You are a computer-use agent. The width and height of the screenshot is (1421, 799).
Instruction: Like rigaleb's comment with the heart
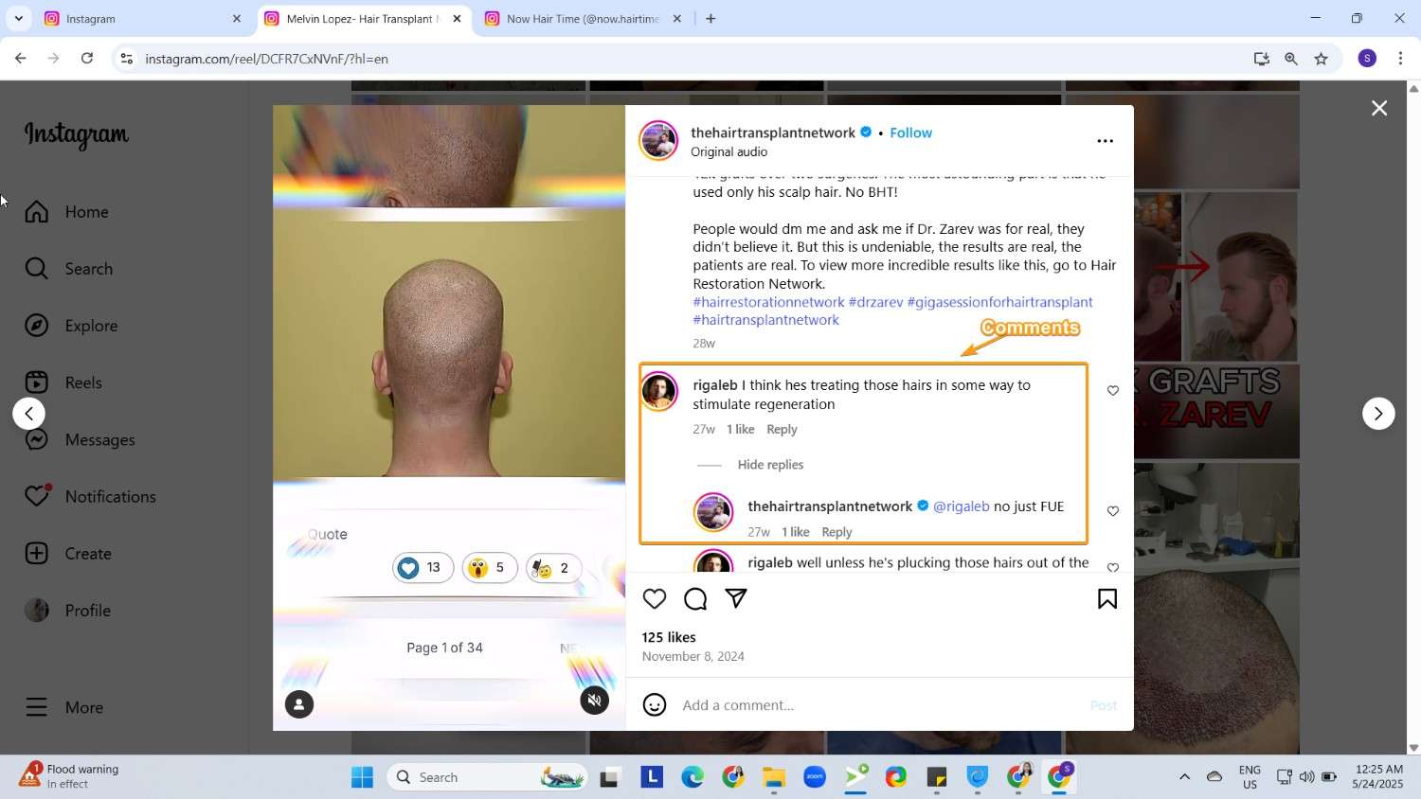[1113, 390]
